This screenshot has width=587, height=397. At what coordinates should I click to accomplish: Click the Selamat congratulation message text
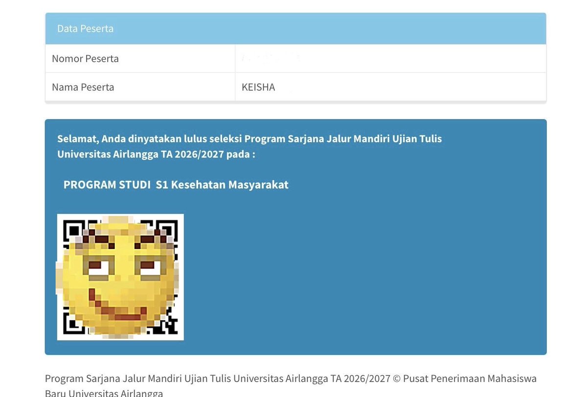(249, 146)
